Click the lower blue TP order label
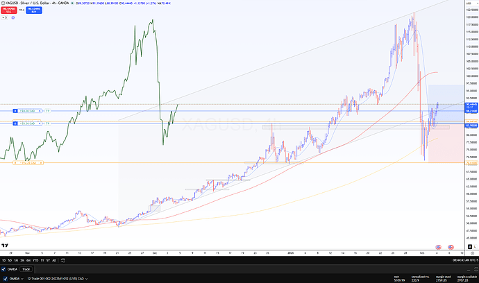 tap(47, 123)
